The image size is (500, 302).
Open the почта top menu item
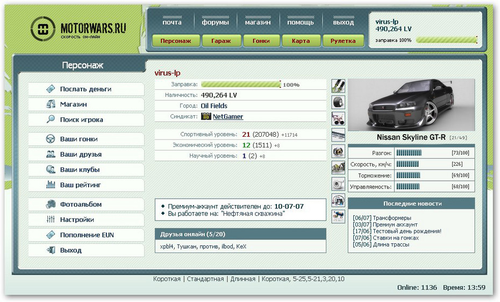pyautogui.click(x=172, y=22)
